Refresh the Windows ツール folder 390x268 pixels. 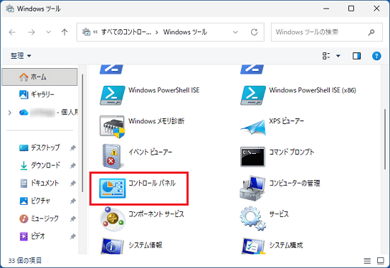[x=254, y=32]
